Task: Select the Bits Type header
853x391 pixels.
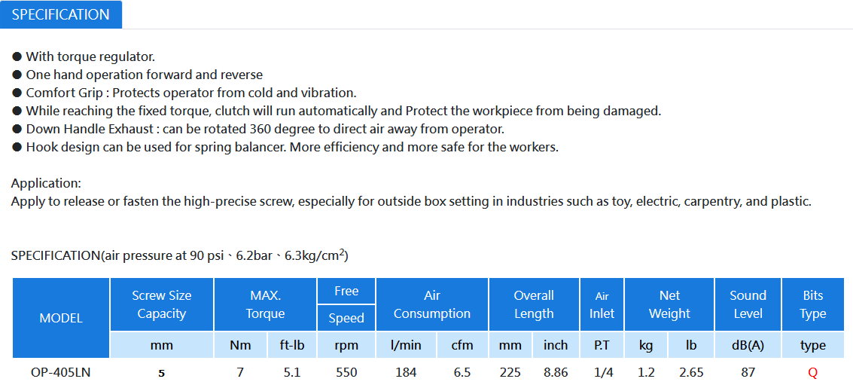Action: click(x=813, y=304)
